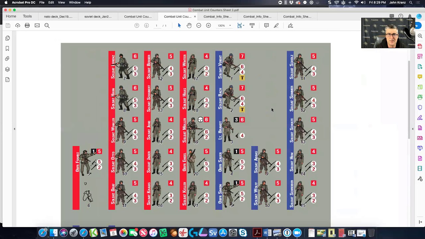The width and height of the screenshot is (425, 239).
Task: Open yellow Comment tool in right pane
Action: click(x=420, y=77)
